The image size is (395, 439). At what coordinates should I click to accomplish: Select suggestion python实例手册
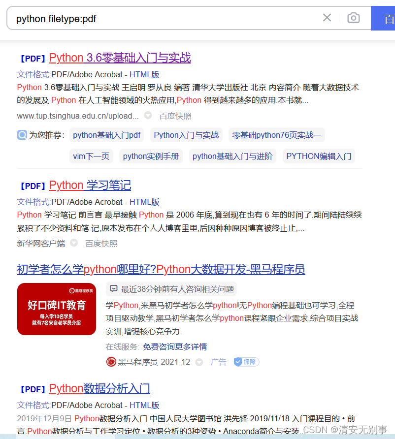pyautogui.click(x=151, y=156)
